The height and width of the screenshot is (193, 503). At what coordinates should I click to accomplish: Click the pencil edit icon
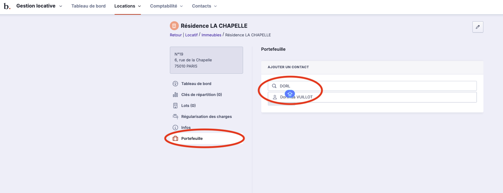pyautogui.click(x=478, y=27)
